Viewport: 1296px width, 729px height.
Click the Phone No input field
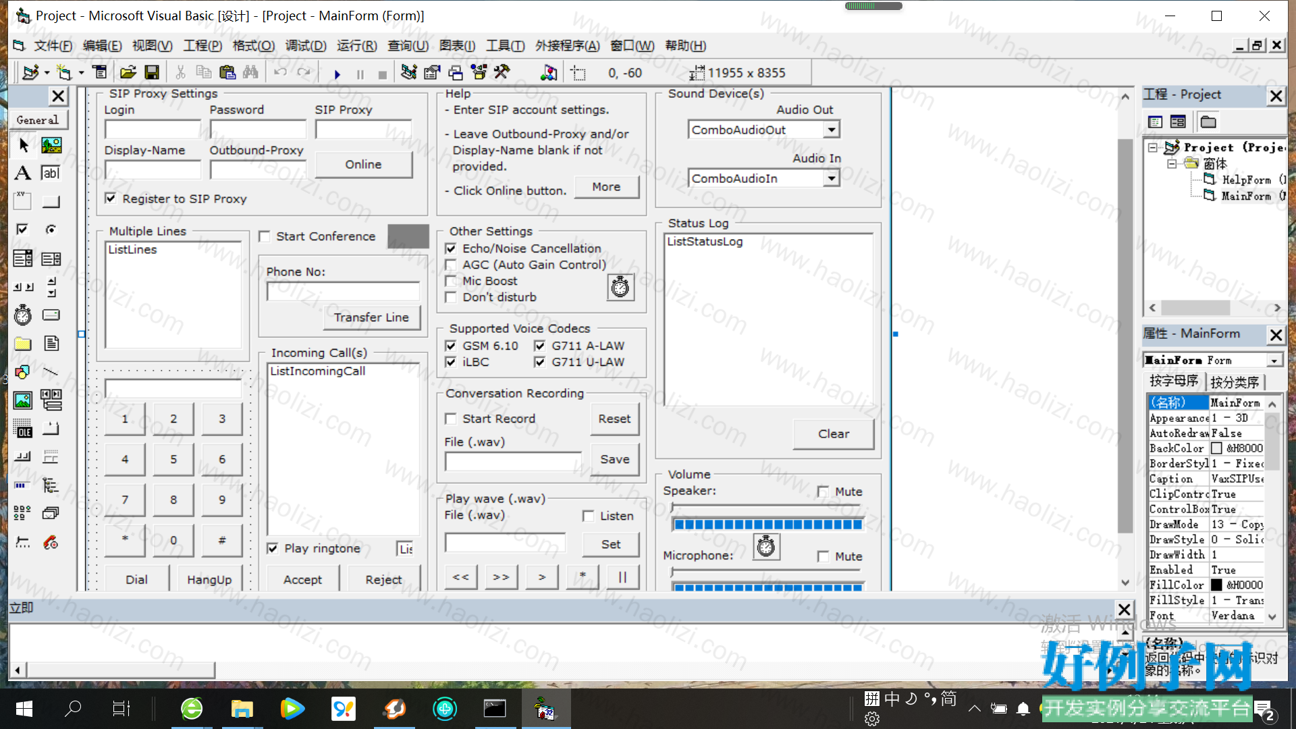click(343, 291)
